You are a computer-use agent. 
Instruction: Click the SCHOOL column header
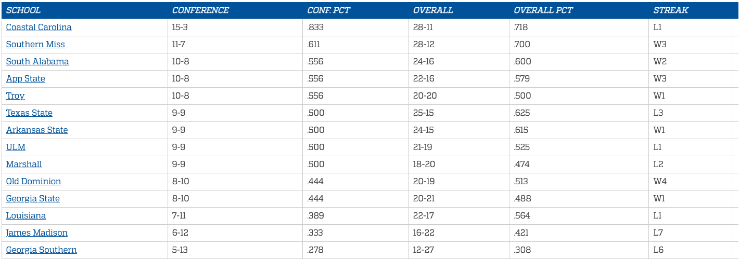click(x=23, y=10)
